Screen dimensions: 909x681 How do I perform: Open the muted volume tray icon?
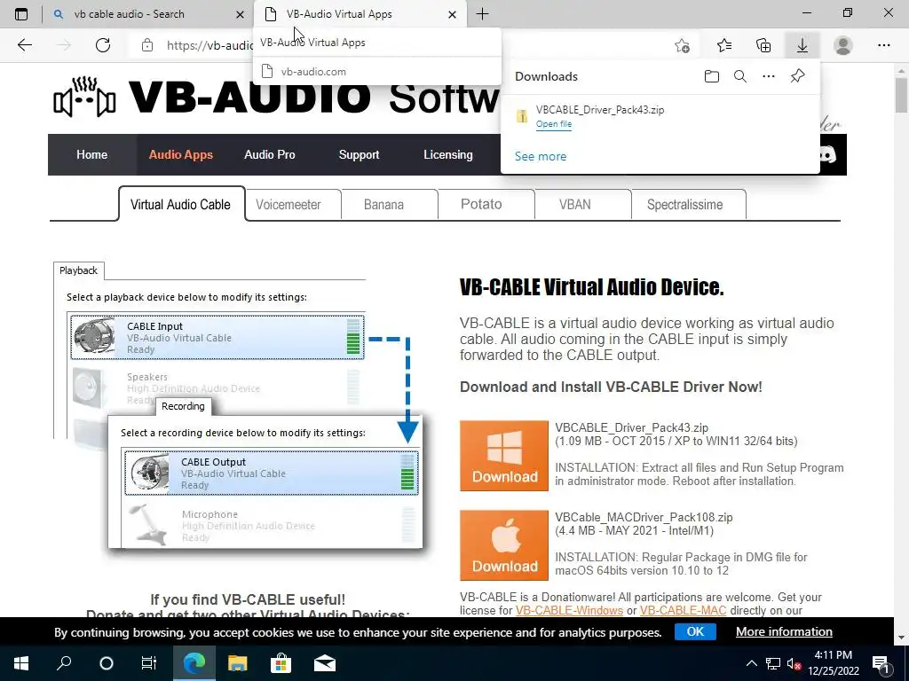(x=794, y=663)
